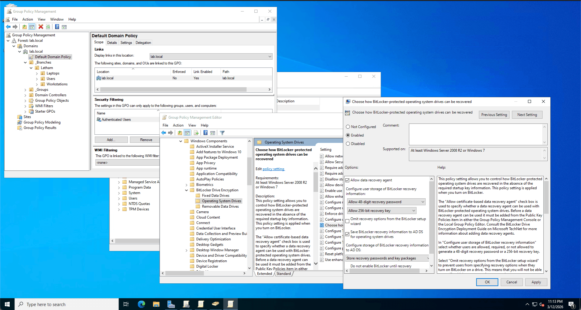Check Omit recovery options from BitLocker setup wizard
The height and width of the screenshot is (310, 581).
pyautogui.click(x=348, y=221)
